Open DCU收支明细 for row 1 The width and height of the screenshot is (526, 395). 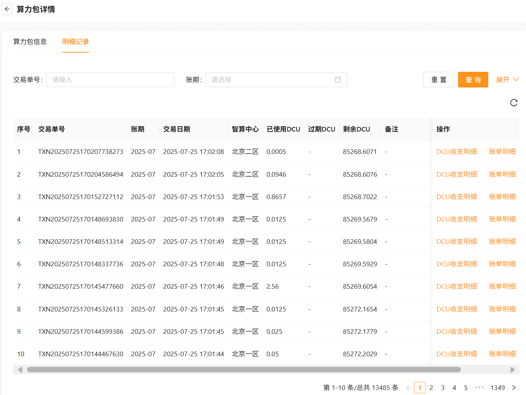pyautogui.click(x=456, y=151)
